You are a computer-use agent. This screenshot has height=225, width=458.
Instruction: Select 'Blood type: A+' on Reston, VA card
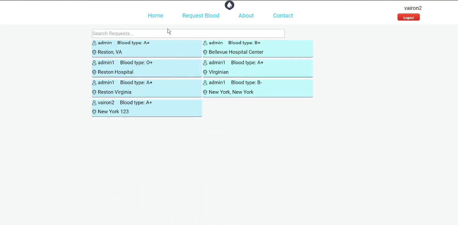tap(133, 43)
